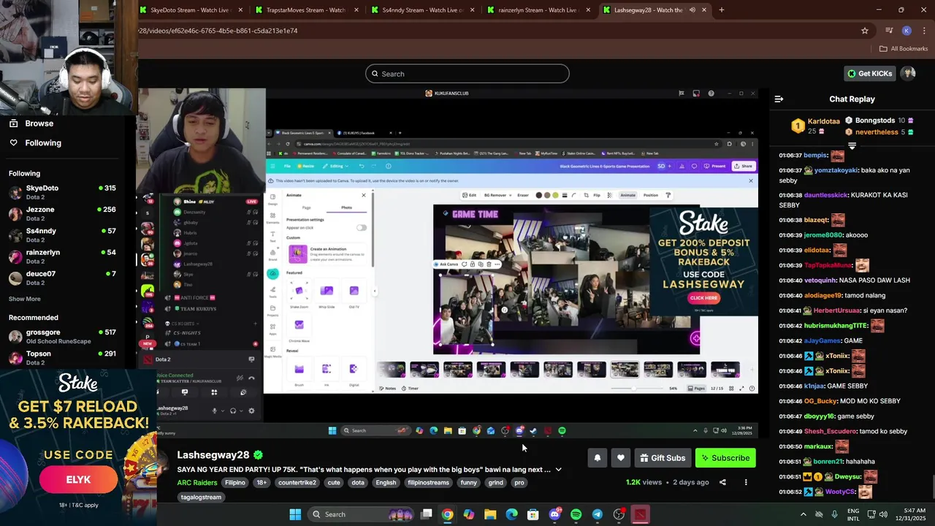Click the ELYK button in Stake ad
Screen dimensions: 935x526
[x=78, y=480]
